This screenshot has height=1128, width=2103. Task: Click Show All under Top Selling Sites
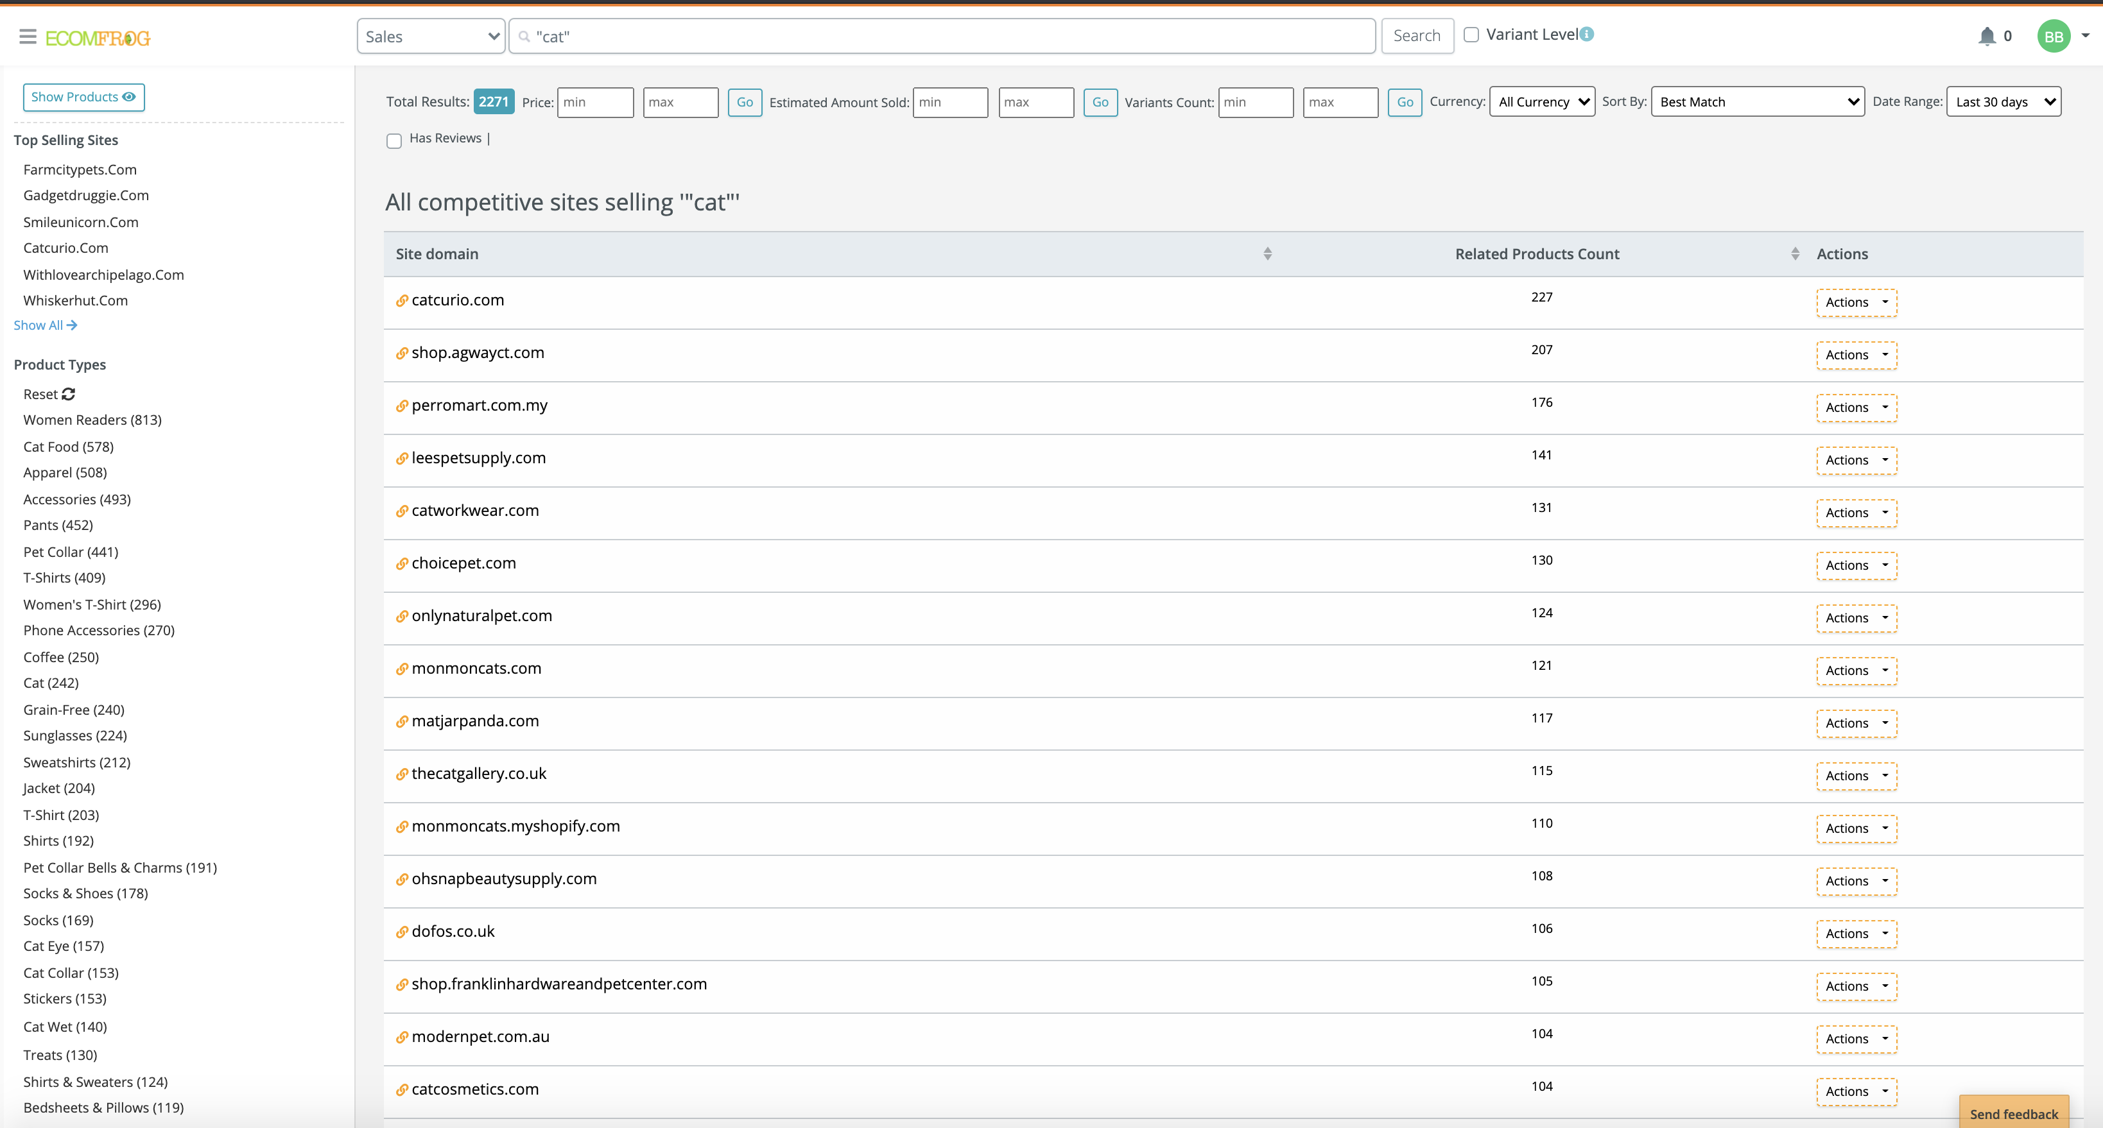tap(45, 324)
